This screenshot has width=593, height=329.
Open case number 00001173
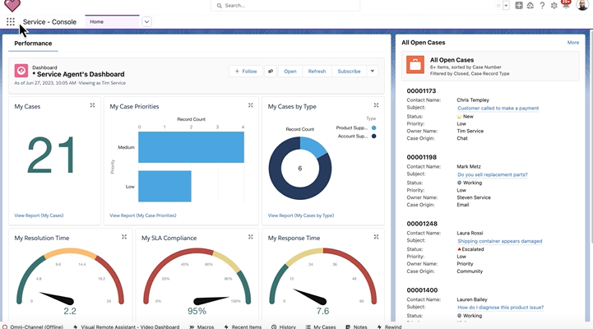421,91
